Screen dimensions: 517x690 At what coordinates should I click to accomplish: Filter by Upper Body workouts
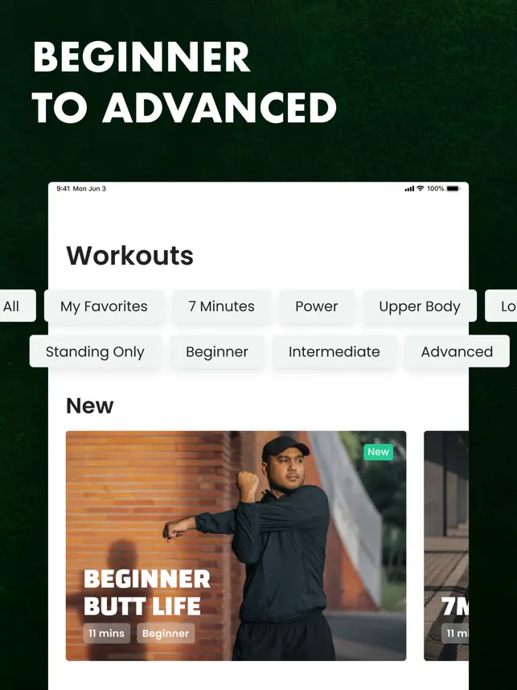click(420, 306)
